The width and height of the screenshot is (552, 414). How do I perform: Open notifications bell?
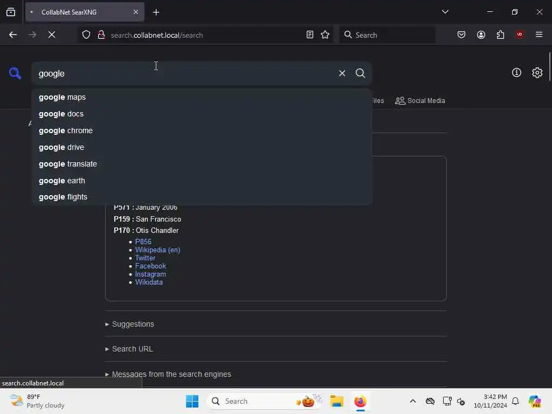tap(515, 401)
